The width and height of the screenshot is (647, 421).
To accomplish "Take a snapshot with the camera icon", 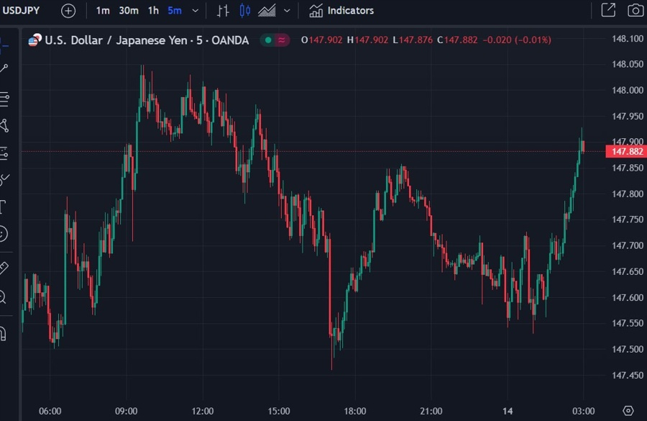I will 635,10.
